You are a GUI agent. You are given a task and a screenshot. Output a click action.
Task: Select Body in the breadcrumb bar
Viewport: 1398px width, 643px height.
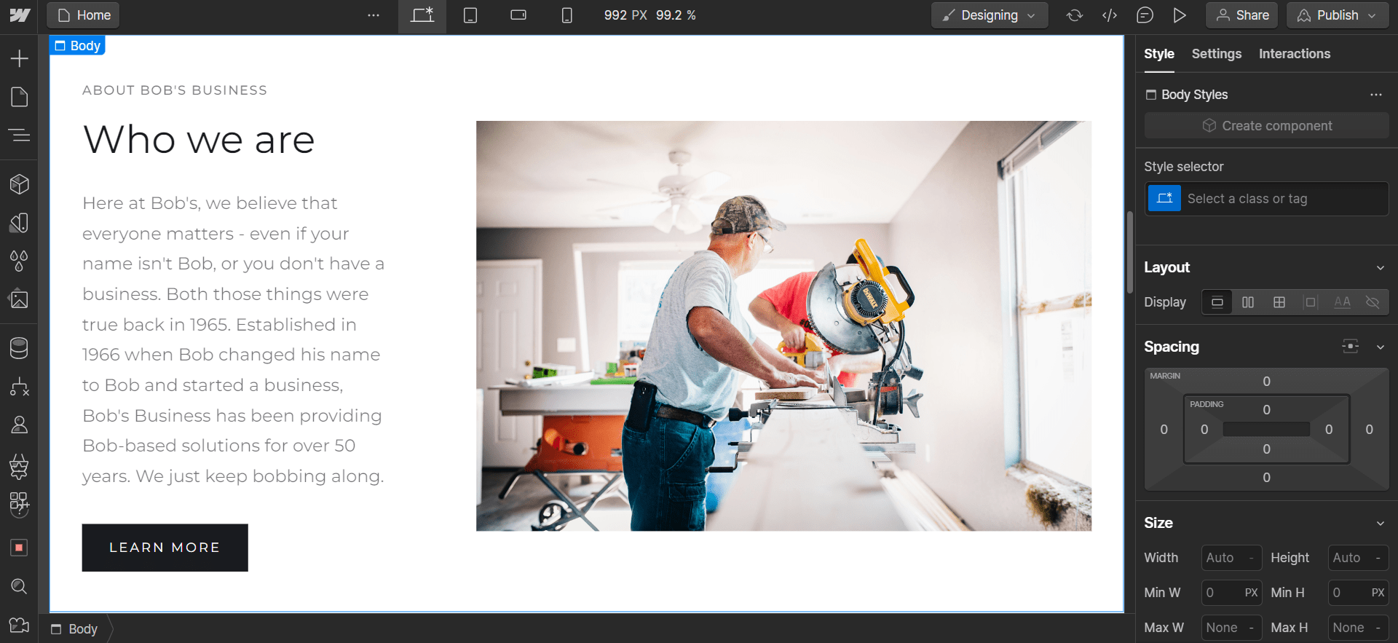point(74,629)
